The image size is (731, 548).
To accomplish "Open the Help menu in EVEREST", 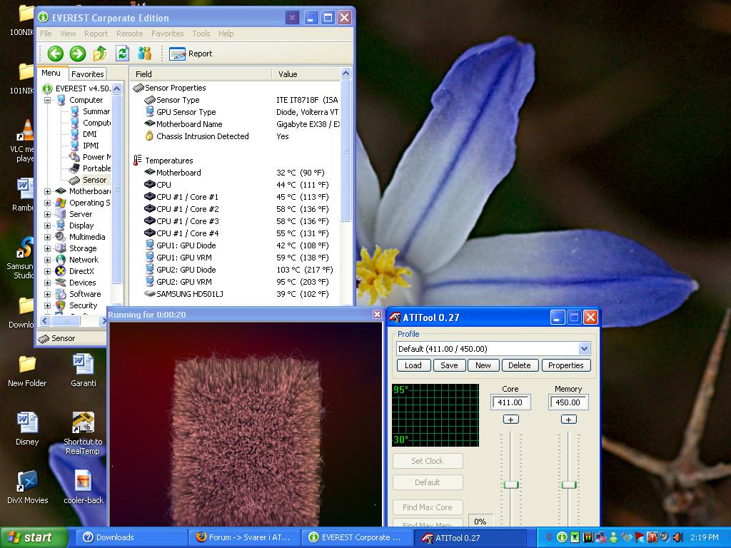I will click(x=226, y=34).
